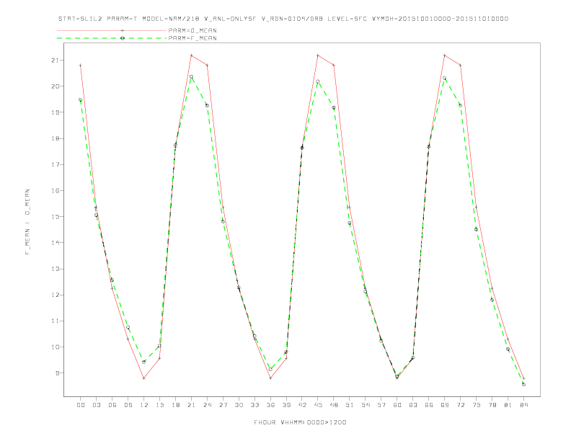Click the x-axis tick label 81
571x441 pixels.
click(x=508, y=405)
